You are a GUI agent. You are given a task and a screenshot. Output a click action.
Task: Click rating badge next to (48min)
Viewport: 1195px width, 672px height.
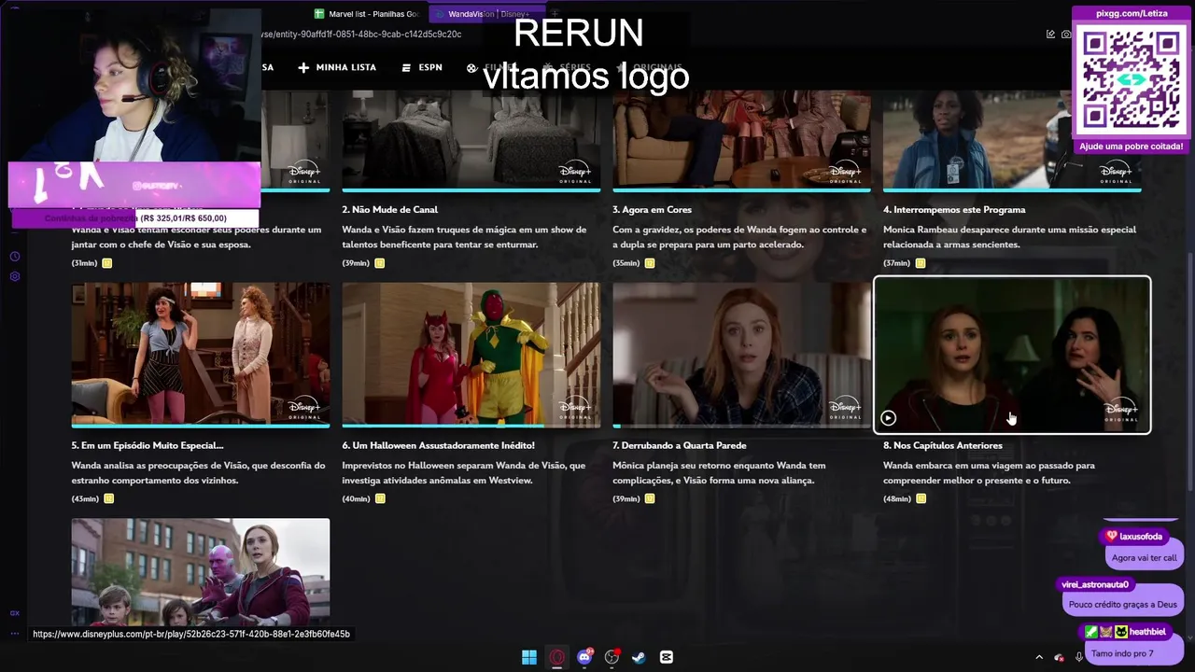tap(921, 498)
